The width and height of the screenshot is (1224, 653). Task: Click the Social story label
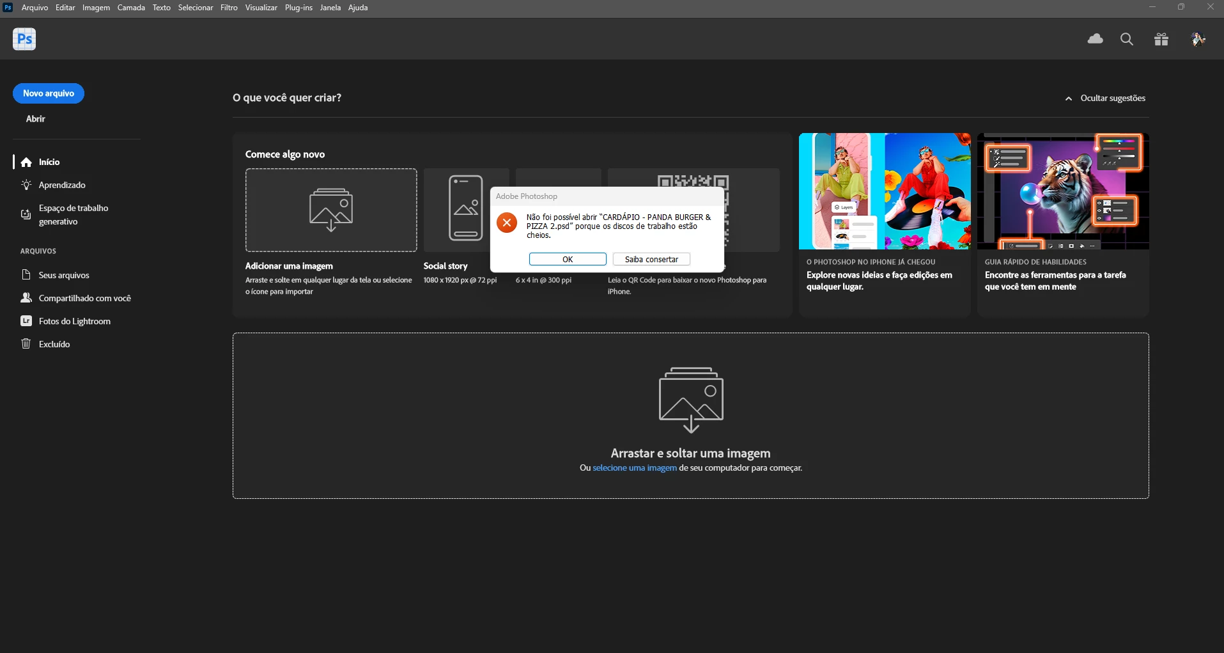coord(445,266)
